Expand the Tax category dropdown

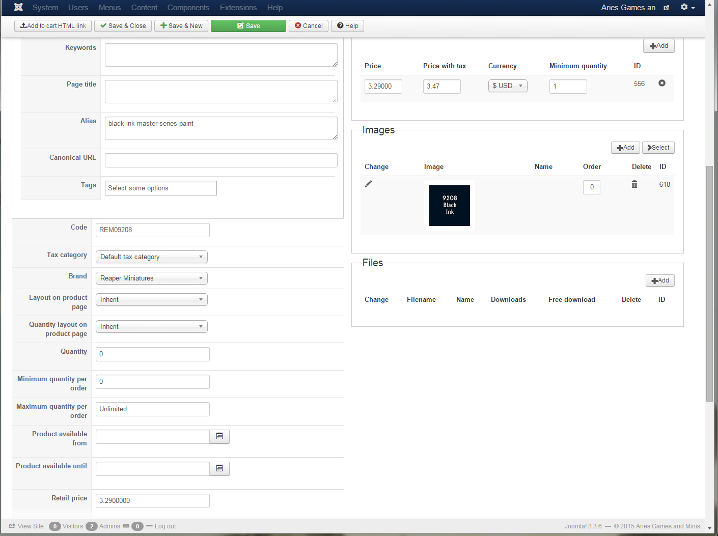point(152,257)
